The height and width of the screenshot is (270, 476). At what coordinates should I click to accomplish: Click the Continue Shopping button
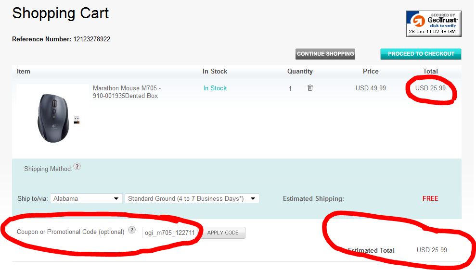tap(325, 54)
